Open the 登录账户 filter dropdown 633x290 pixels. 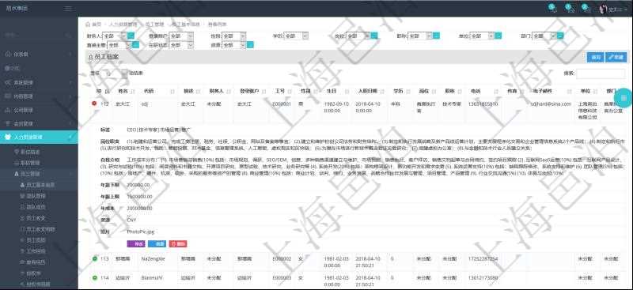[x=181, y=36]
